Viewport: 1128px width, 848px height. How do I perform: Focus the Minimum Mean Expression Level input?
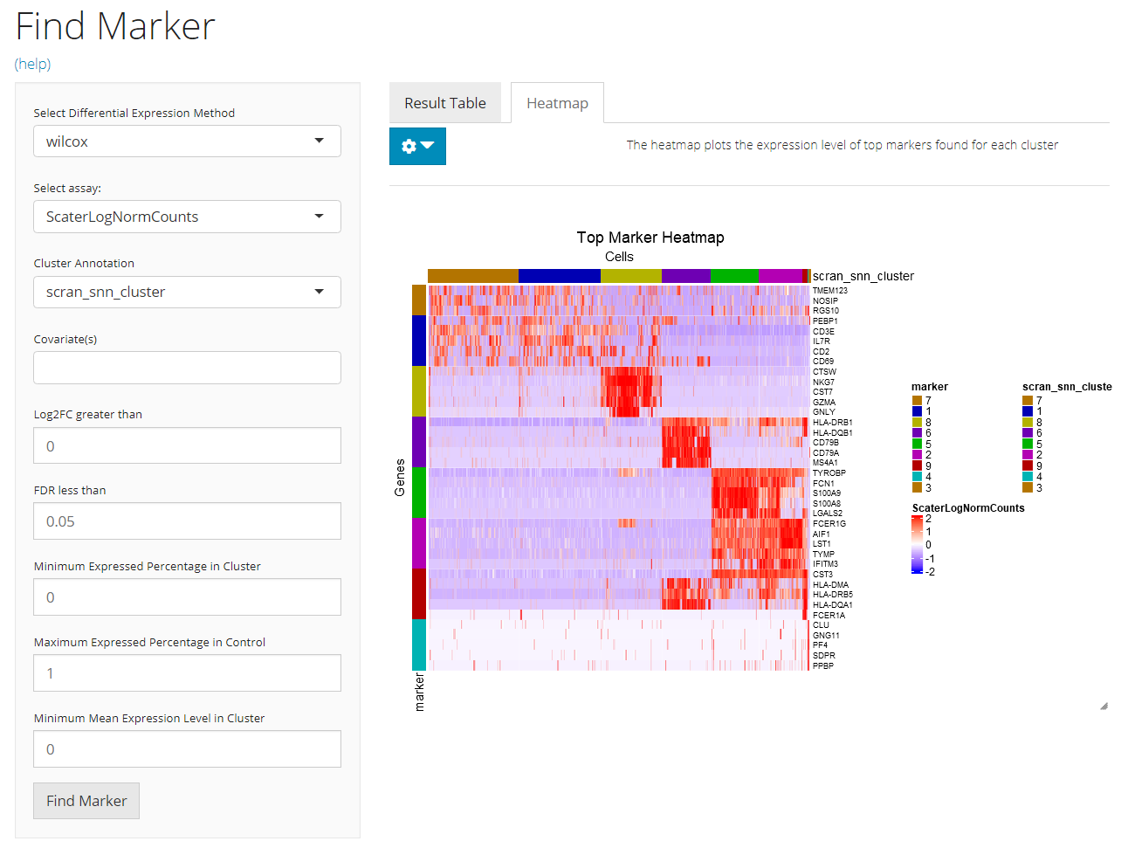point(187,749)
